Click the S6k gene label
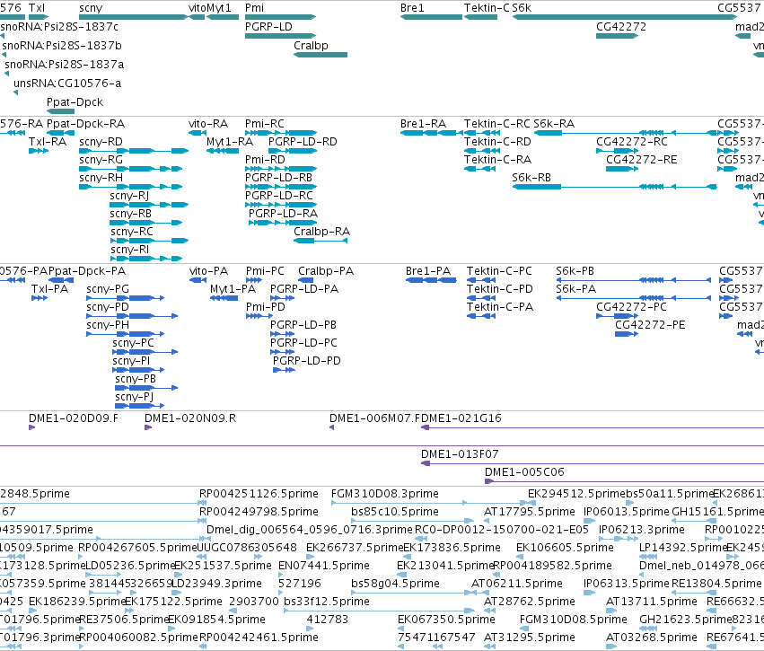The image size is (764, 651). pos(522,8)
